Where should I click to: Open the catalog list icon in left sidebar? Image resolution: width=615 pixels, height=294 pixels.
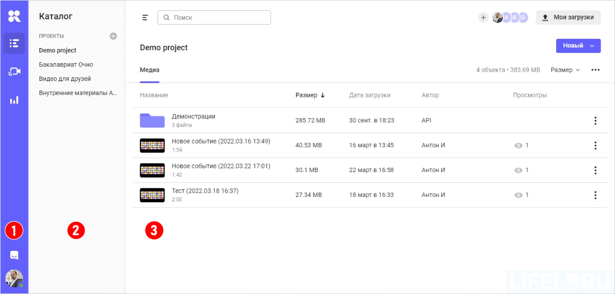point(14,43)
